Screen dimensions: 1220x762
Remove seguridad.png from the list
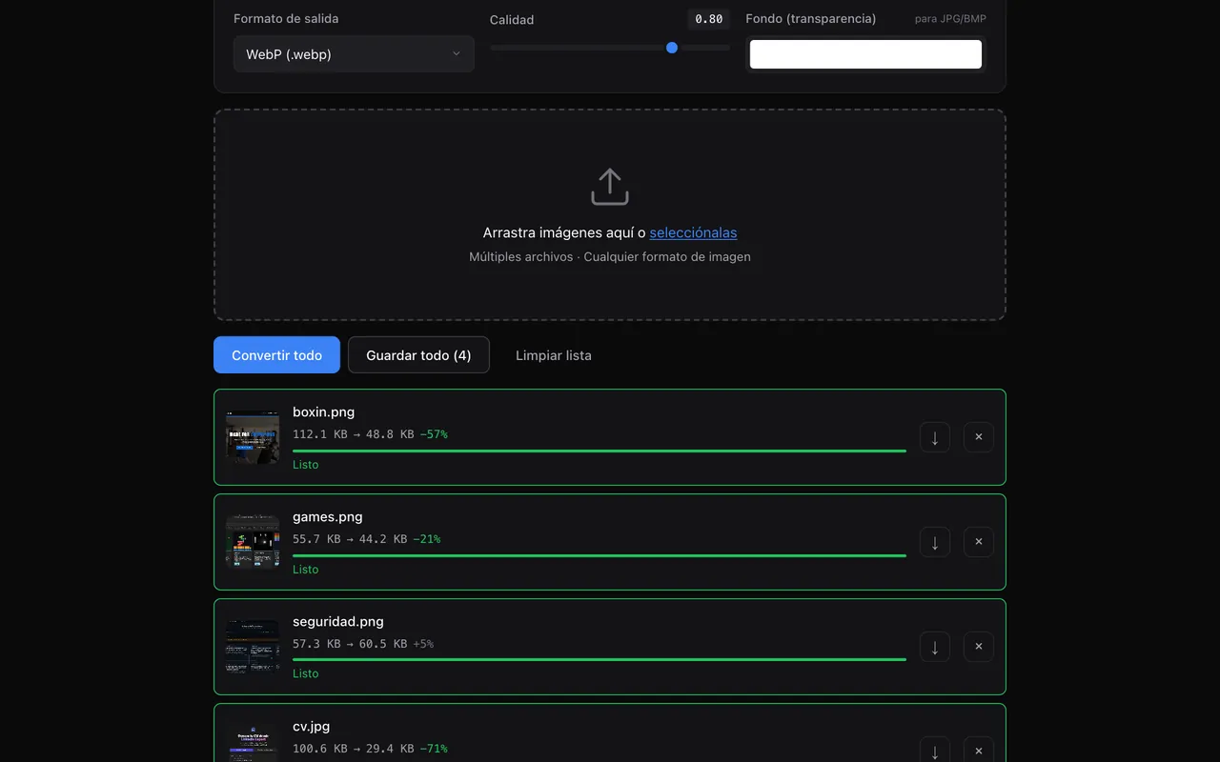979,647
